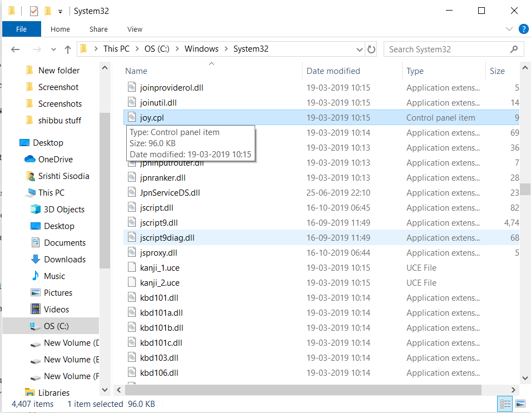Switch to Large icons view button
This screenshot has width=531, height=413.
[520, 404]
